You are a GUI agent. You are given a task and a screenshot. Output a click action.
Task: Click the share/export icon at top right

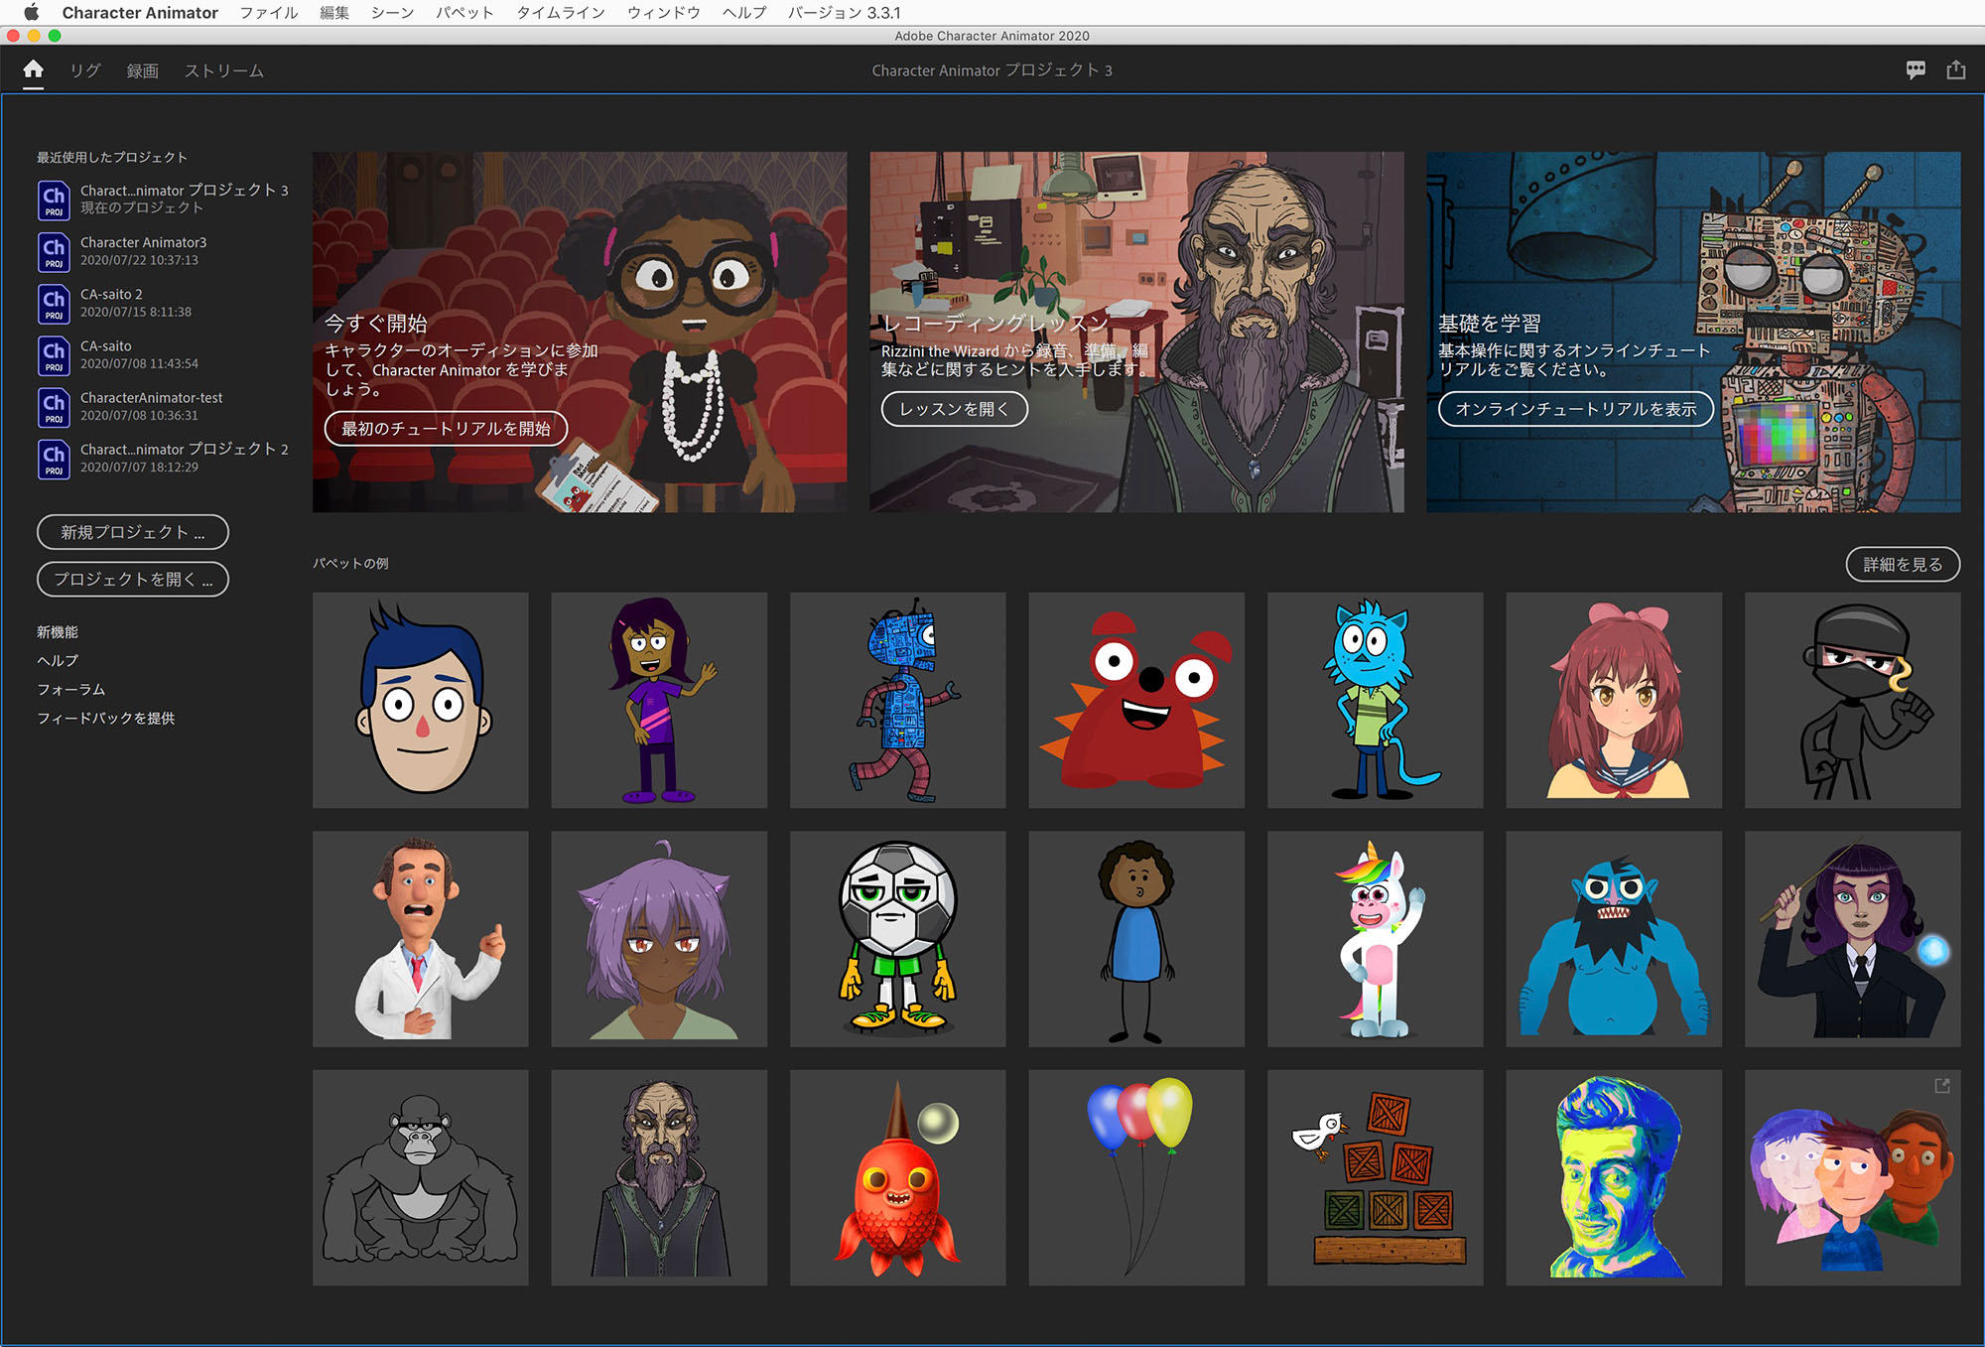[x=1955, y=69]
